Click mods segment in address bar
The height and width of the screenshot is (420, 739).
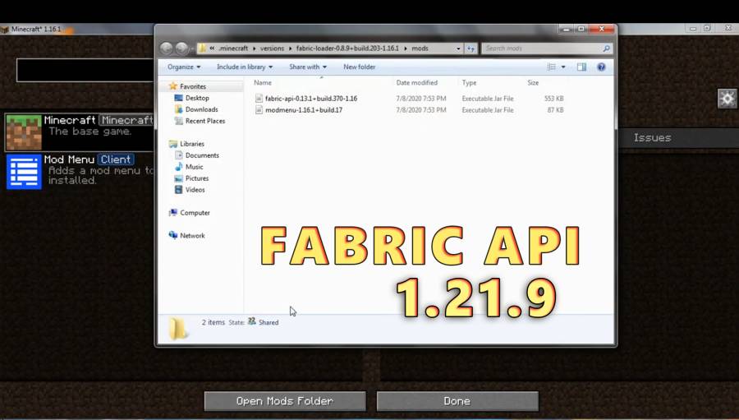[420, 48]
